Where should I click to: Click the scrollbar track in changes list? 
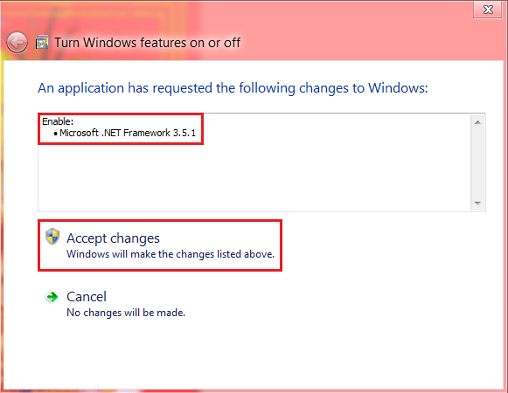pos(477,162)
